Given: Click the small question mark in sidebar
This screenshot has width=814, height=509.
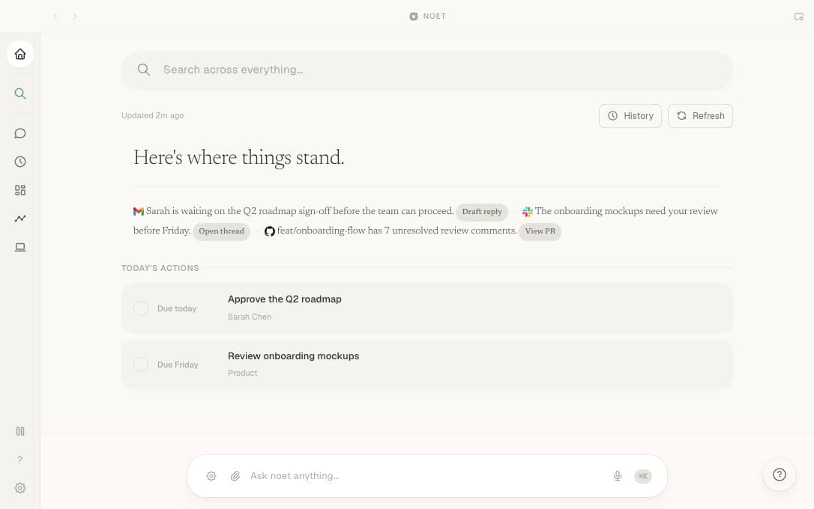Looking at the screenshot, I should click(x=19, y=460).
